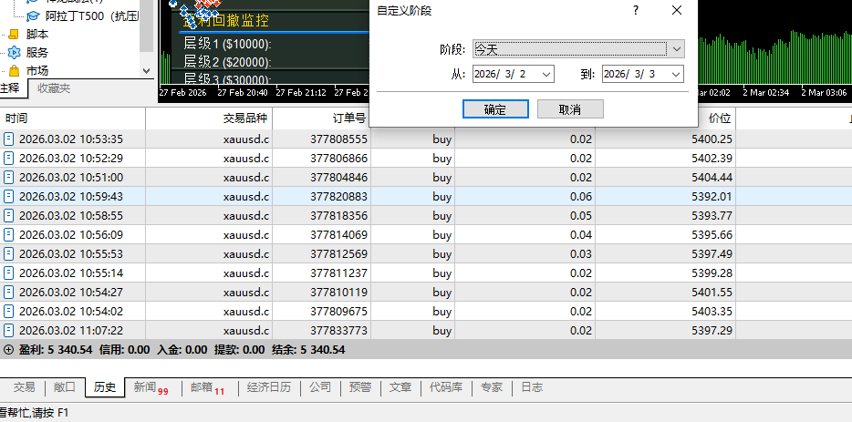Click price value 5404.44

(712, 177)
